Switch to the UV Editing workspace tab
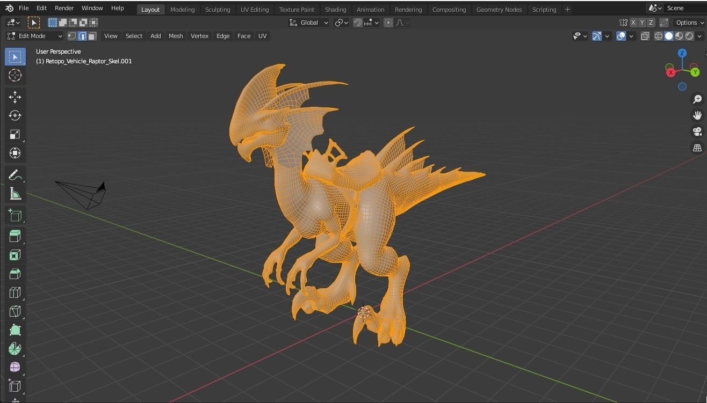The image size is (707, 403). [255, 9]
